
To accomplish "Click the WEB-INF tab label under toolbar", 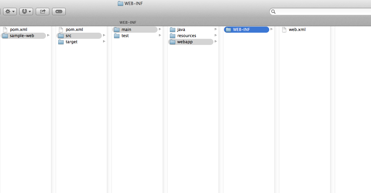I will [128, 22].
